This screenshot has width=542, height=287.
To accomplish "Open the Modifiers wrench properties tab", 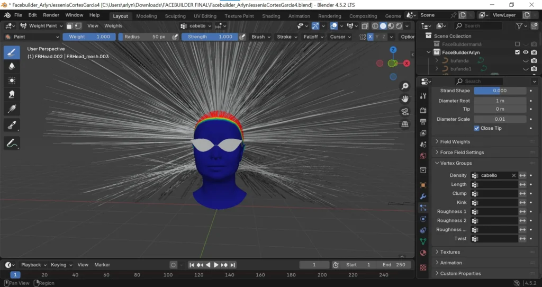I will pos(423,196).
